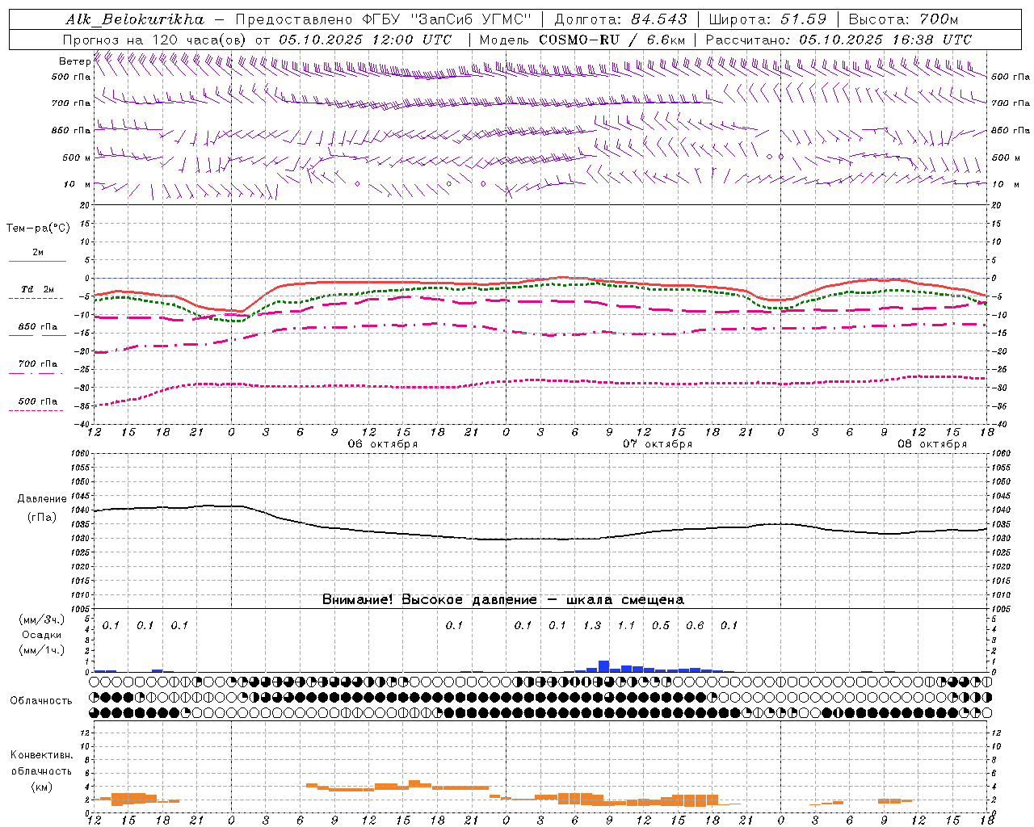Click the Конвективн. label
The height and width of the screenshot is (827, 1034).
coord(41,755)
